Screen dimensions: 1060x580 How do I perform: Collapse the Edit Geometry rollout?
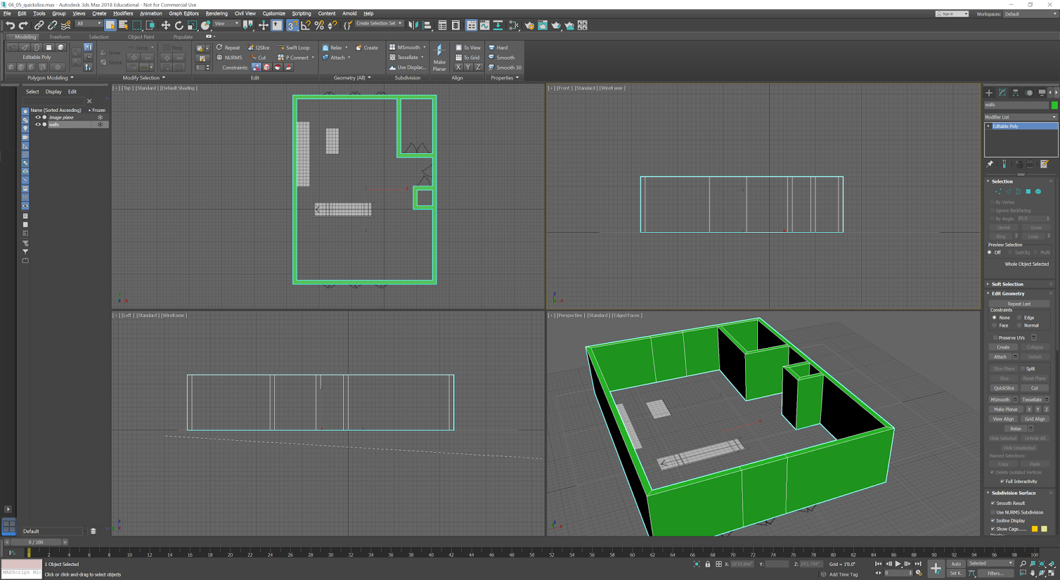1008,294
